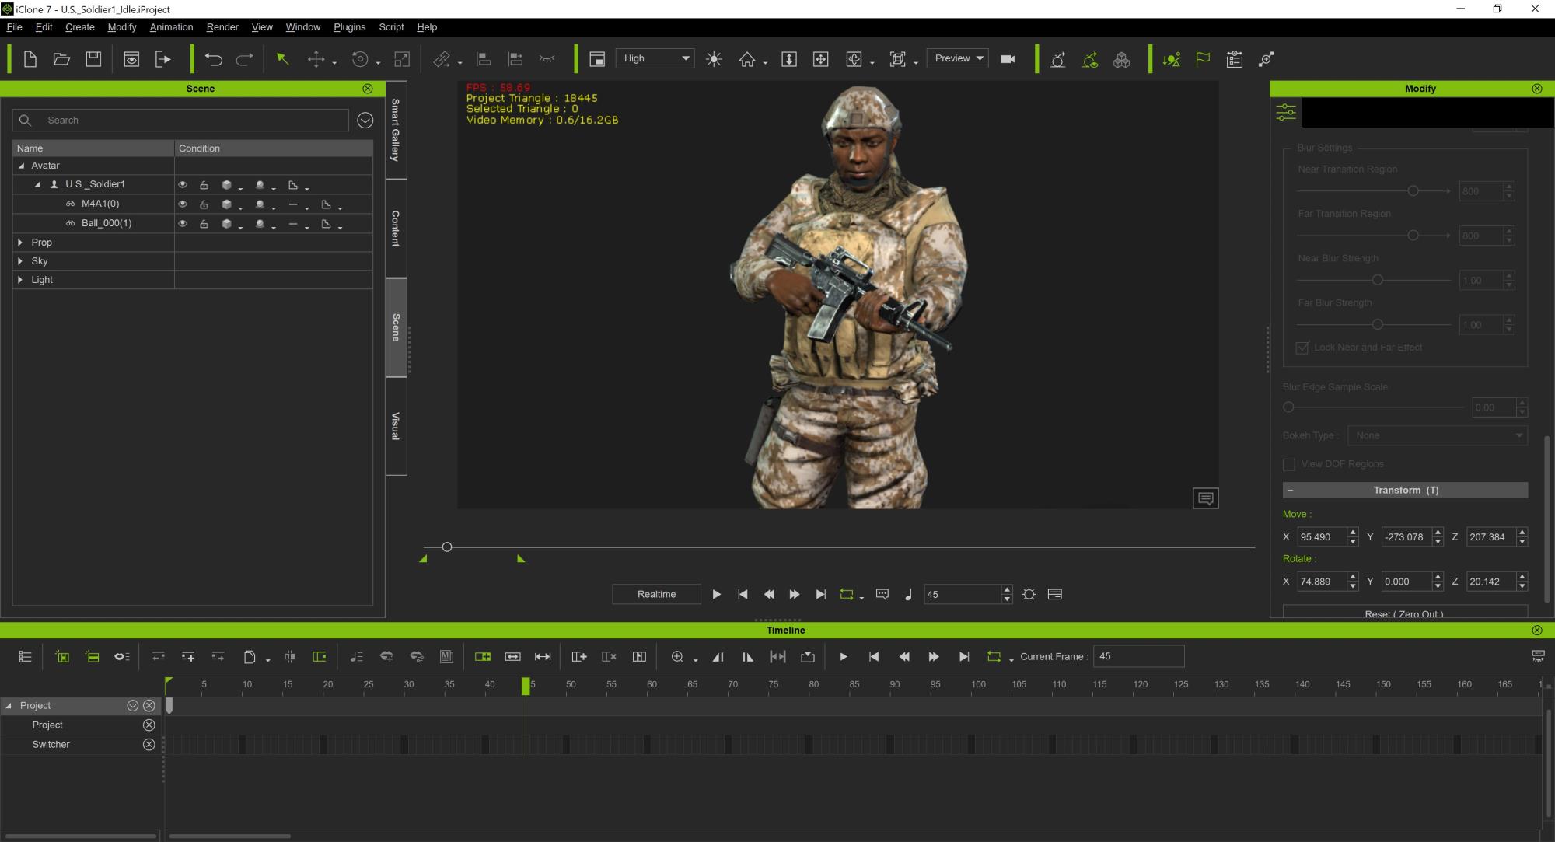Screen dimensions: 1555x842
Task: Expand the Prop tree node
Action: [20, 243]
